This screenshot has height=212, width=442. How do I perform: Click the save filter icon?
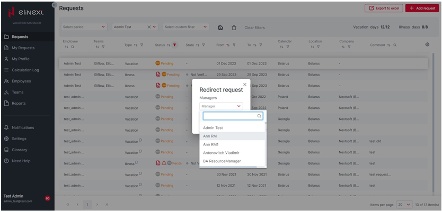click(x=220, y=27)
